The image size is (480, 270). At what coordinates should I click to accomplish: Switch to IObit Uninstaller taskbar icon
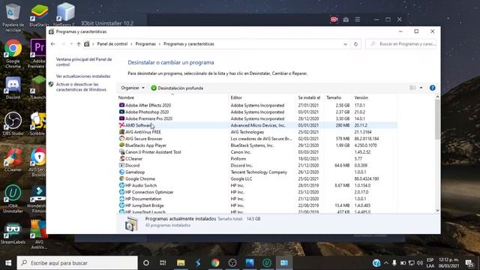[x=267, y=263]
